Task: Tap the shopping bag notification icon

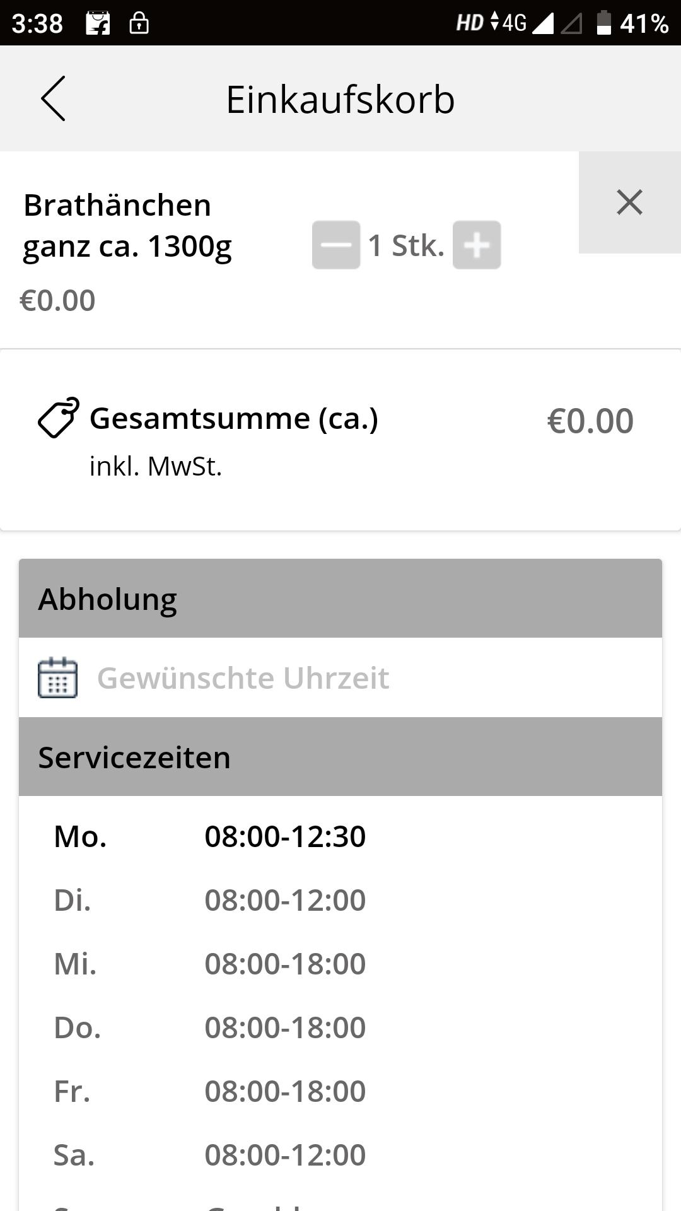Action: click(x=98, y=23)
